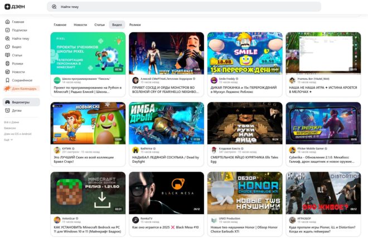Open Дзен на iOS и Android link

[18, 134]
